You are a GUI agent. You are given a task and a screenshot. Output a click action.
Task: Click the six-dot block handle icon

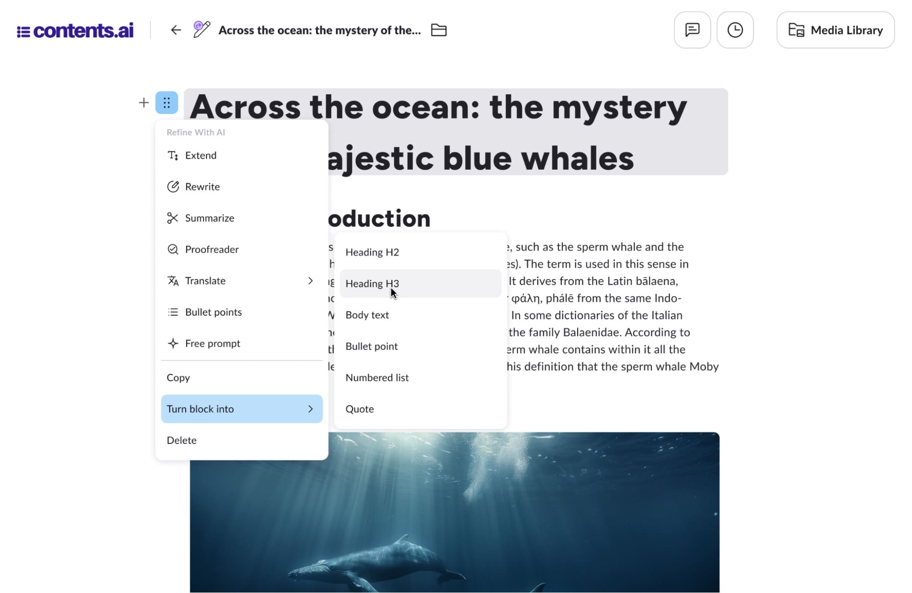click(x=167, y=103)
